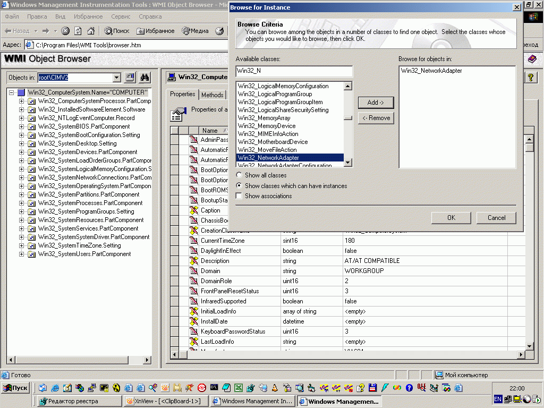Select Win32_NetworkAdapter in Browse for objects list

click(x=431, y=71)
